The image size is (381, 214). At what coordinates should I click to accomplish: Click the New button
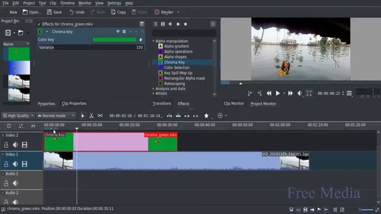[13, 12]
